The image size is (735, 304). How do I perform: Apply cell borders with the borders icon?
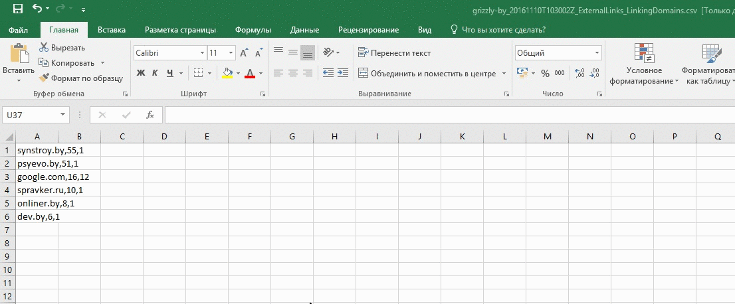tap(198, 73)
